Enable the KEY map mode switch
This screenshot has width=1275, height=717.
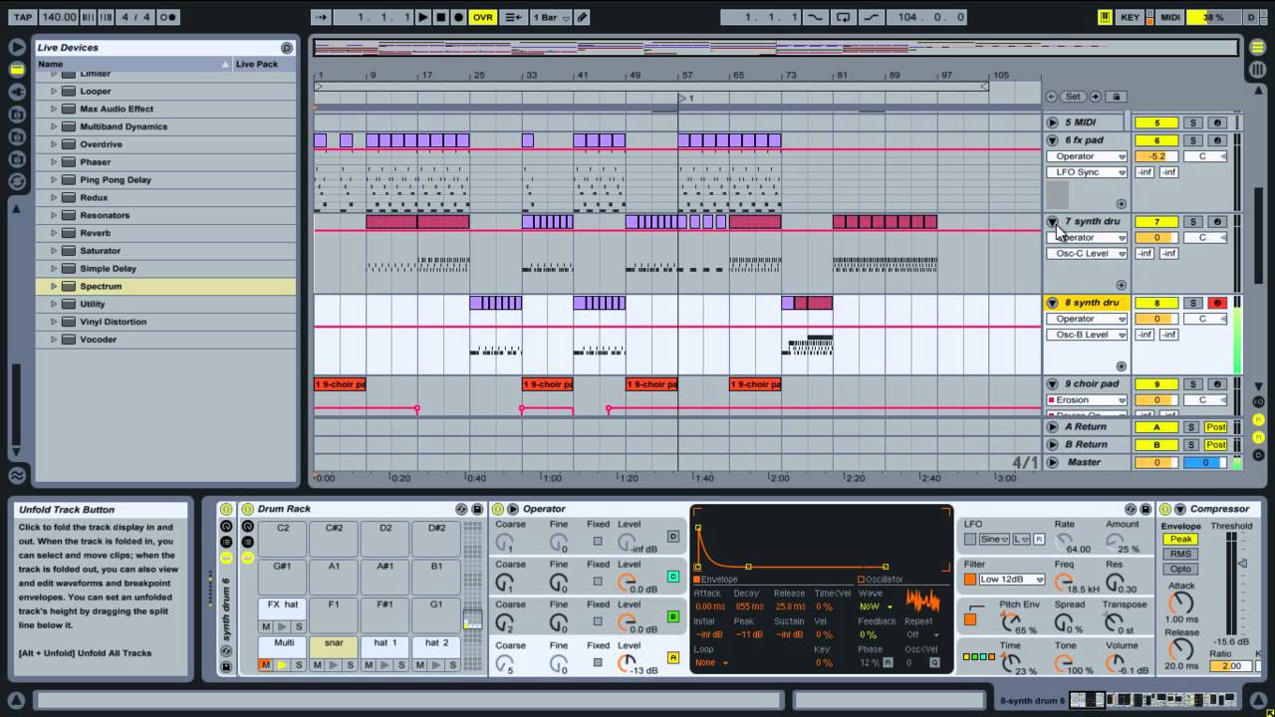tap(1130, 17)
